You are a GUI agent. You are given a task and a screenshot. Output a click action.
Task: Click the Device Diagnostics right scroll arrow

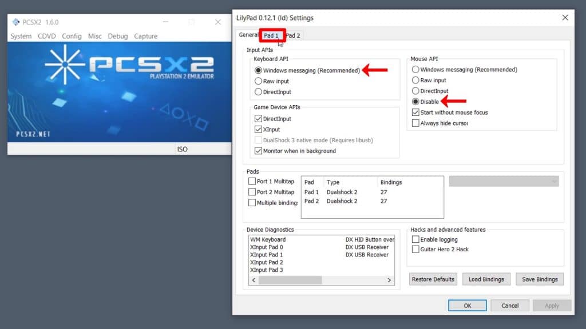click(389, 280)
